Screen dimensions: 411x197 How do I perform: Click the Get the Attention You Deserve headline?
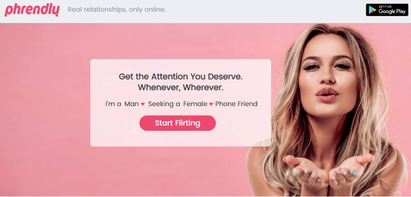180,76
